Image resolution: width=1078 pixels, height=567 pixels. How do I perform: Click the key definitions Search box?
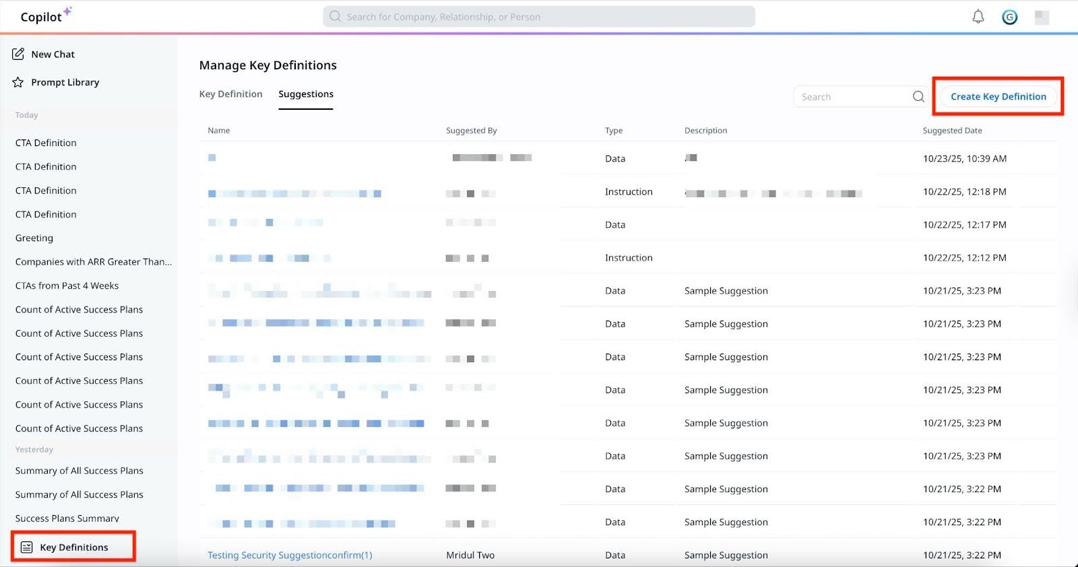pos(852,97)
